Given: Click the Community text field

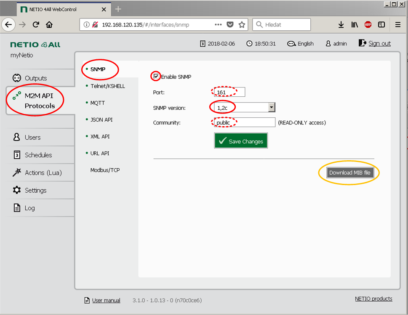Looking at the screenshot, I should click(244, 122).
